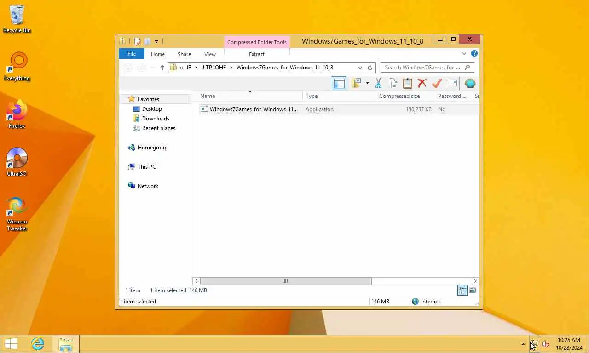Click the orange checkmark Properties icon

(437, 83)
